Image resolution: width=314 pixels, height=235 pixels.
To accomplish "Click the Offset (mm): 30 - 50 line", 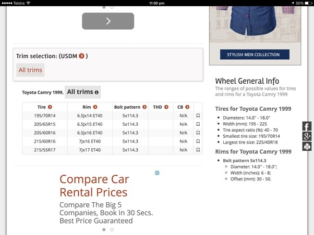I will click(251, 179).
